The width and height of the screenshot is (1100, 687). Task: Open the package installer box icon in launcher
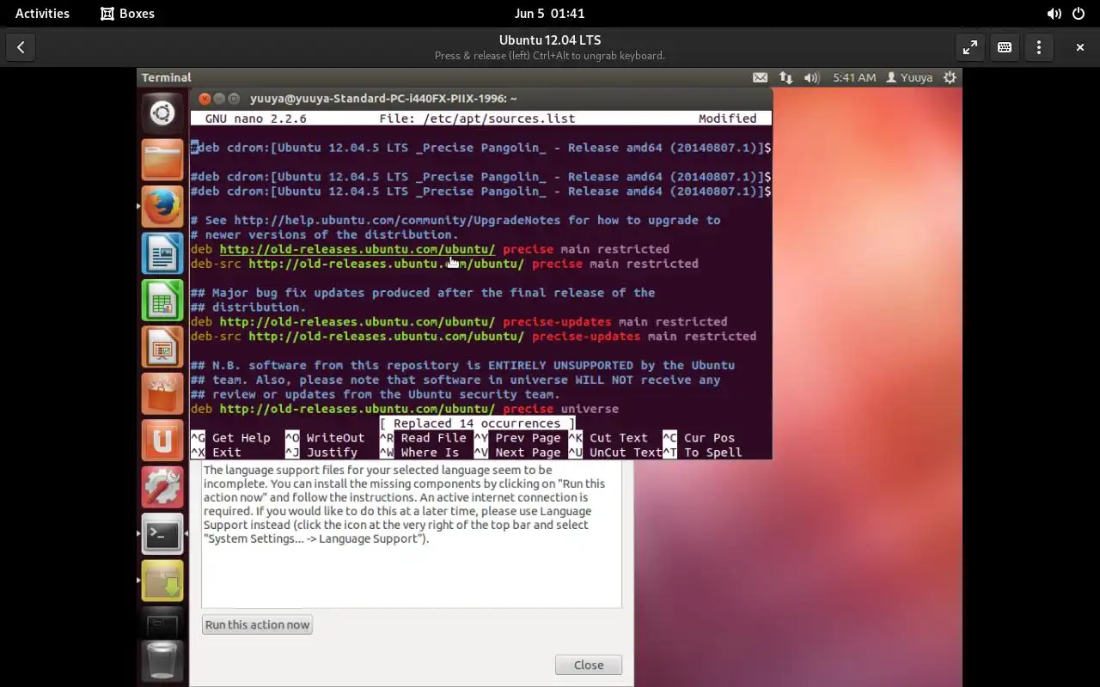coord(162,582)
